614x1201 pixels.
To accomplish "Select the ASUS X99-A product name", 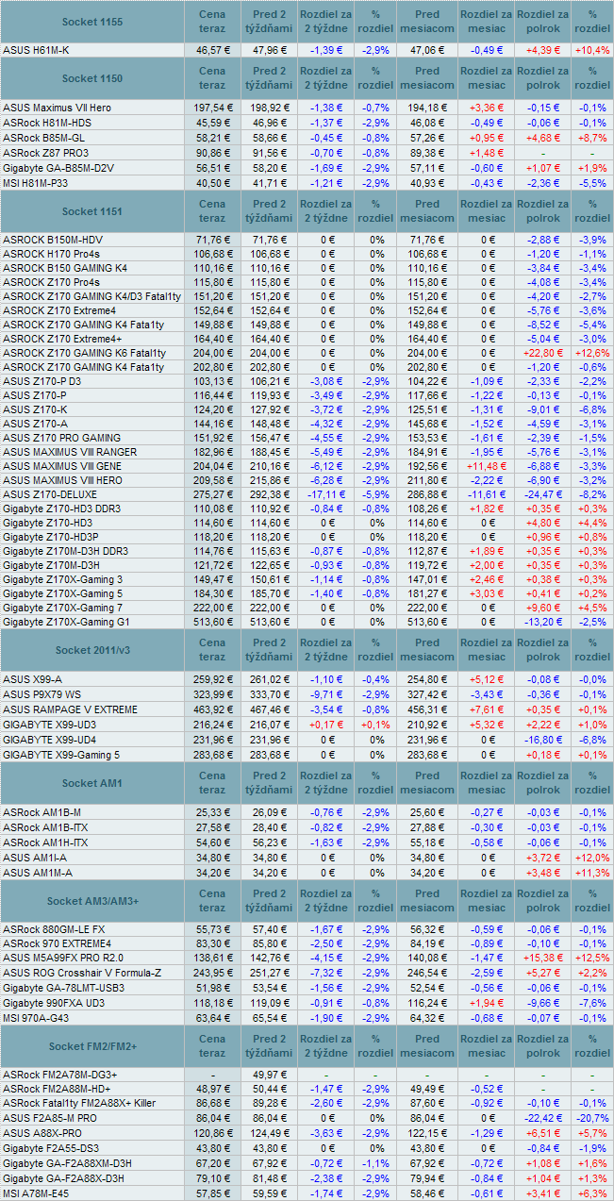I will [x=32, y=679].
